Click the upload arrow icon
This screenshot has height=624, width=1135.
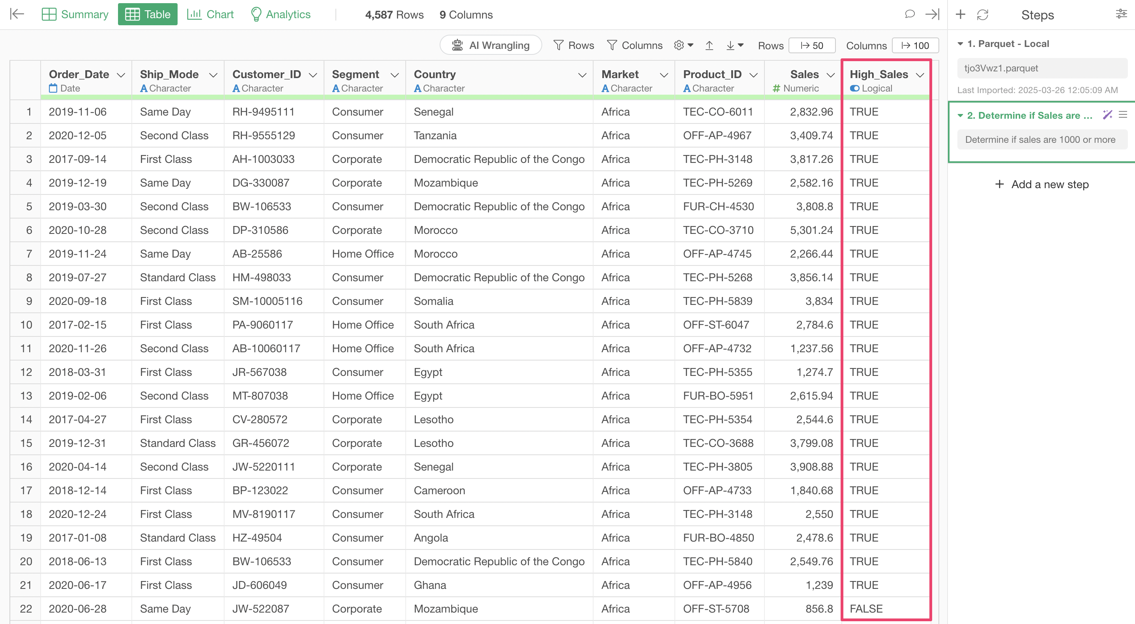(x=709, y=45)
